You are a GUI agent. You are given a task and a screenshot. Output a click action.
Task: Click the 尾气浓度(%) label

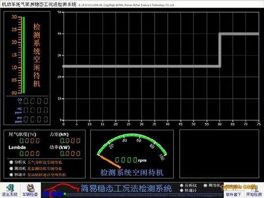coord(22,134)
